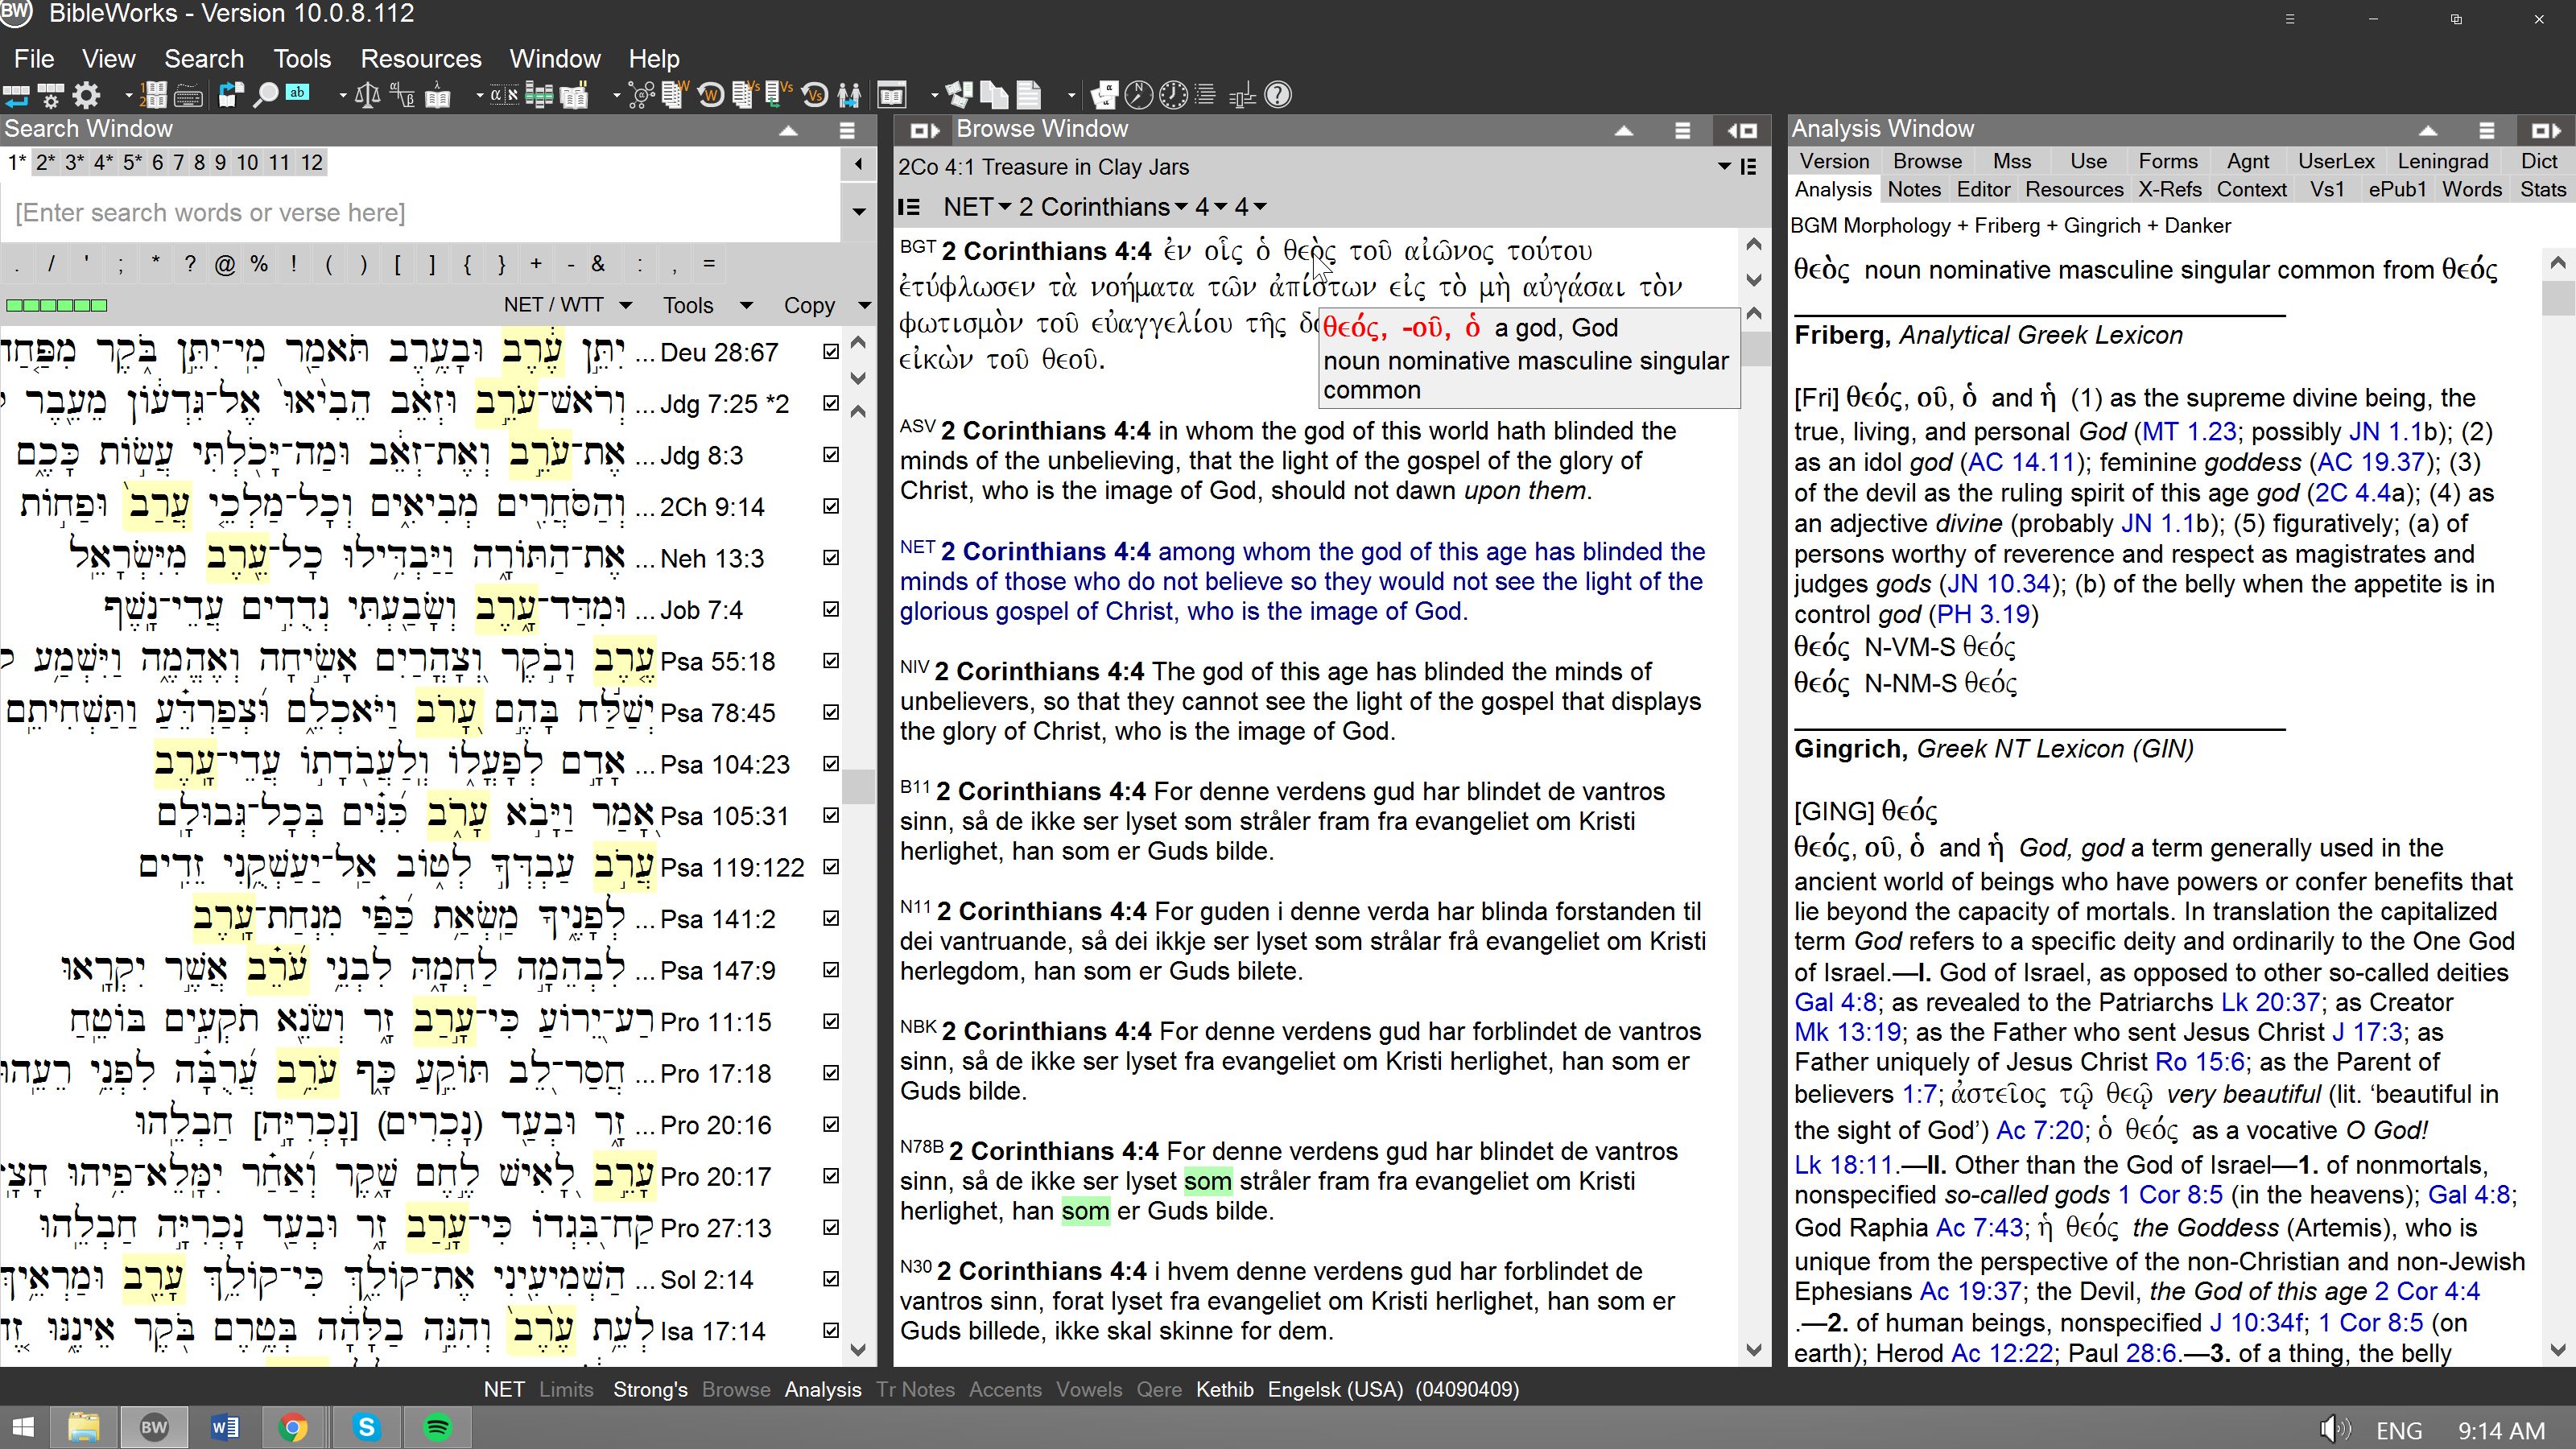Click the keyboard icon in the toolbar
The width and height of the screenshot is (2576, 1449).
pyautogui.click(x=189, y=96)
